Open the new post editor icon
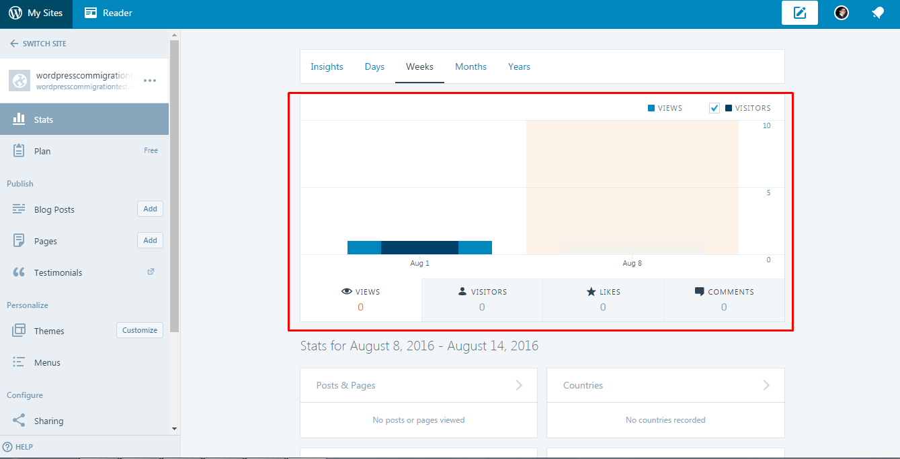The height and width of the screenshot is (459, 900). tap(799, 13)
